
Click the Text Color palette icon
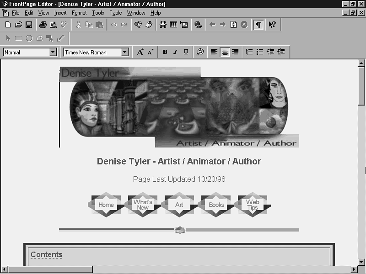pyautogui.click(x=200, y=52)
